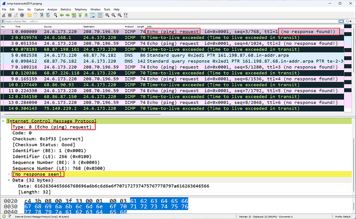Open the File menu
The height and width of the screenshot is (219, 356).
click(x=4, y=9)
